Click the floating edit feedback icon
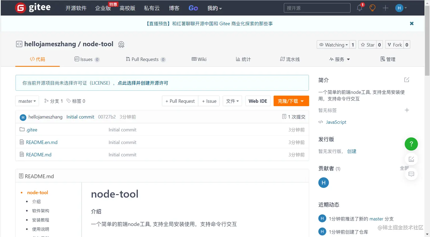This screenshot has width=430, height=237. click(411, 159)
